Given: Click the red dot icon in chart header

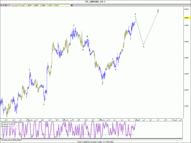Looking at the screenshot, I should point(1,5).
